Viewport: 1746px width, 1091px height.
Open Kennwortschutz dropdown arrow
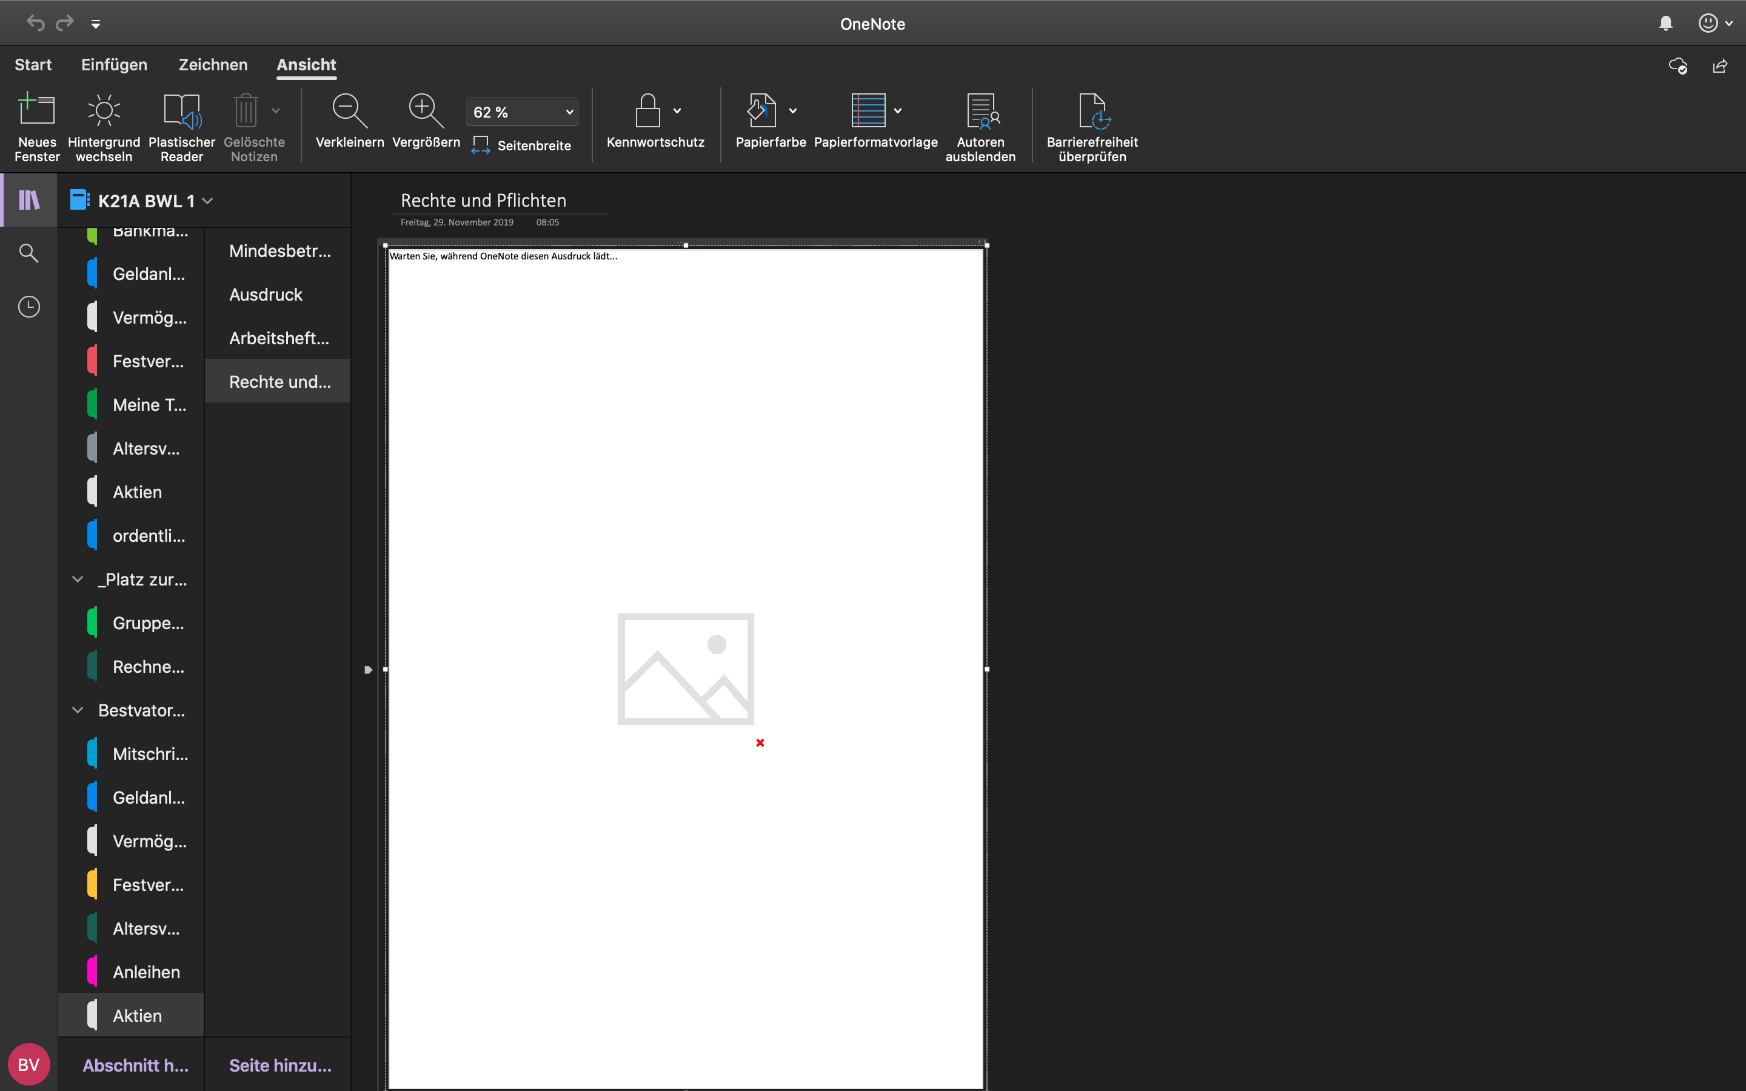pos(677,110)
